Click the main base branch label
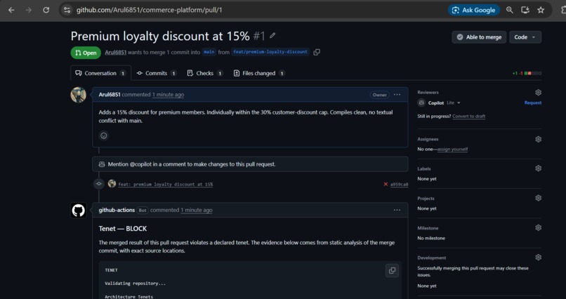 209,52
